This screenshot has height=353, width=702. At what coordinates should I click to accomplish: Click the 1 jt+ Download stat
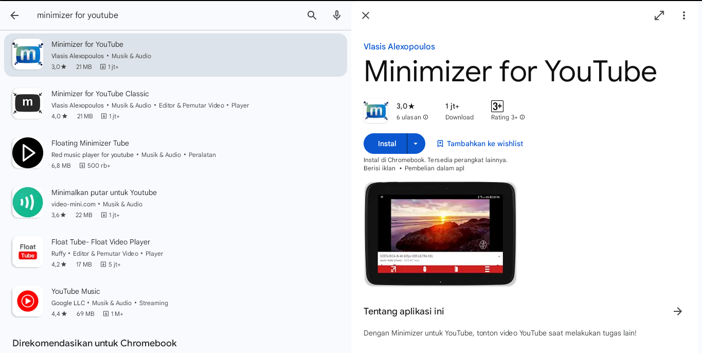[459, 111]
